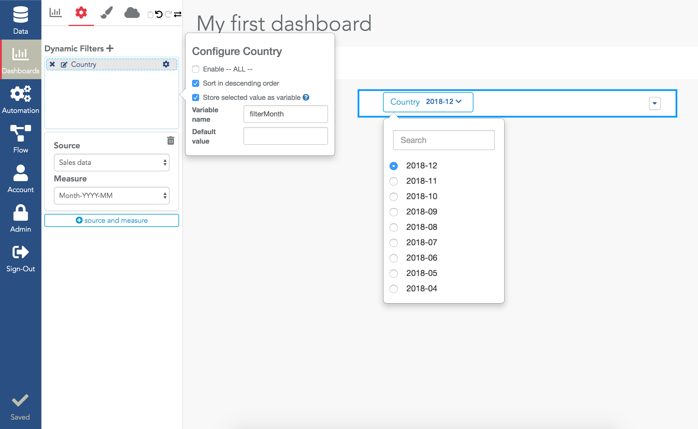This screenshot has width=698, height=429.
Task: Click Sign-Out in the sidebar
Action: tap(21, 258)
